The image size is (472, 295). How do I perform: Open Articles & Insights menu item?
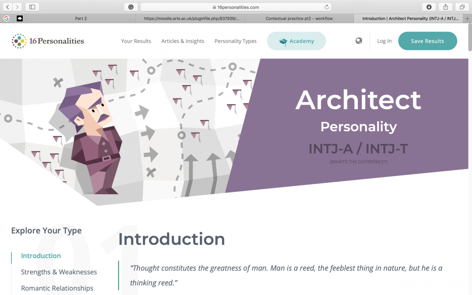point(183,41)
